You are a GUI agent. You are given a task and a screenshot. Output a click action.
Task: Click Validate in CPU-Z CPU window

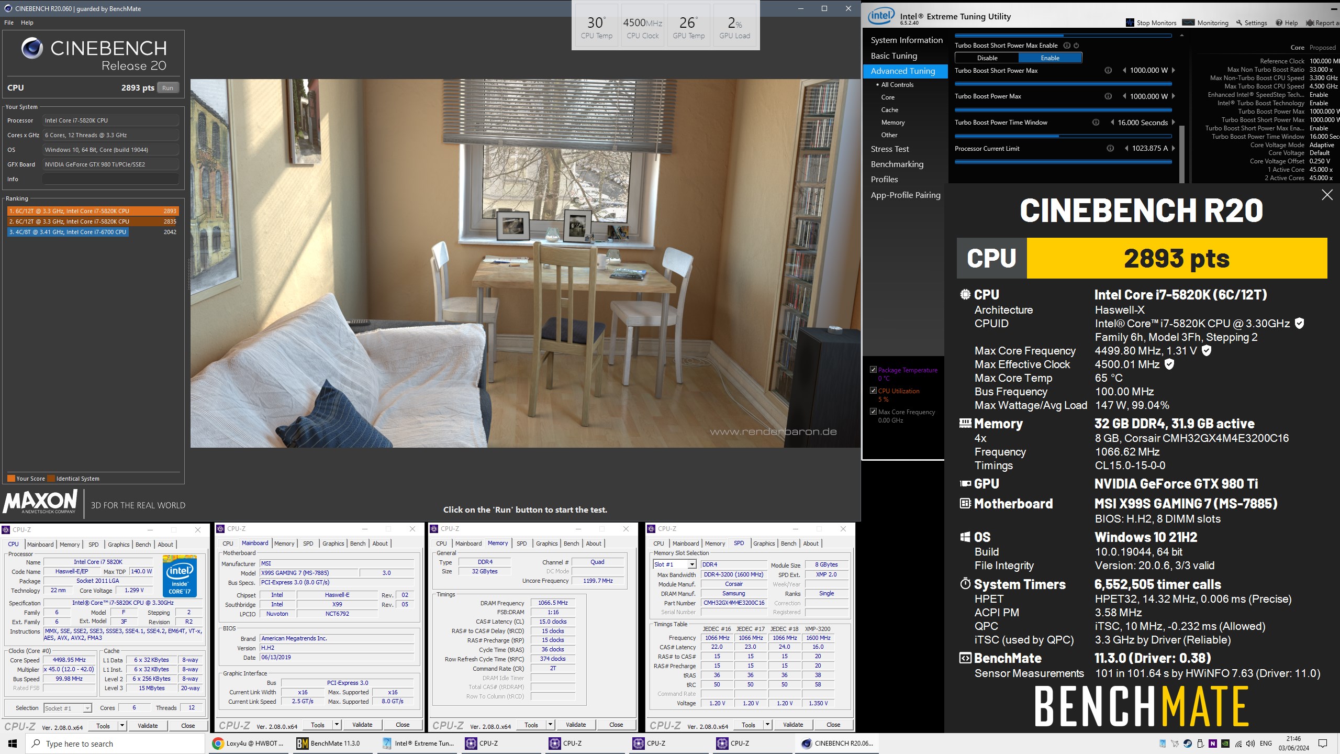[148, 726]
